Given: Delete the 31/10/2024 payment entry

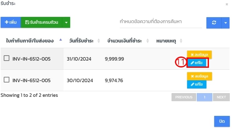Looking at the screenshot, I should [199, 55].
